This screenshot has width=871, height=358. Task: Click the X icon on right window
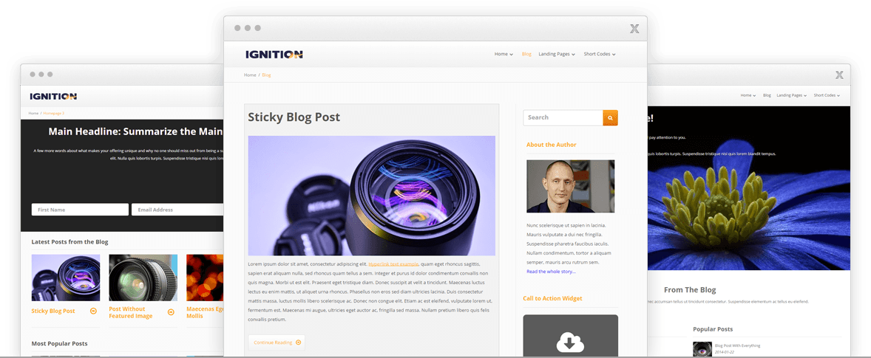coord(839,75)
